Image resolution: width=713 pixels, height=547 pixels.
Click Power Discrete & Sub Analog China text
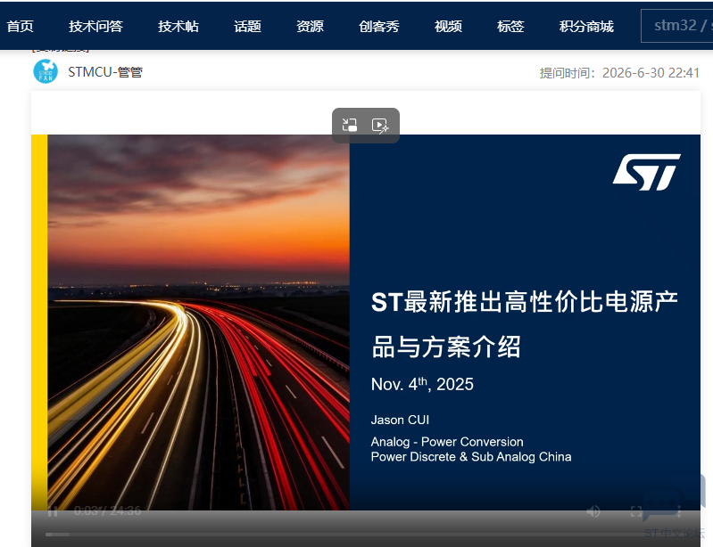471,457
